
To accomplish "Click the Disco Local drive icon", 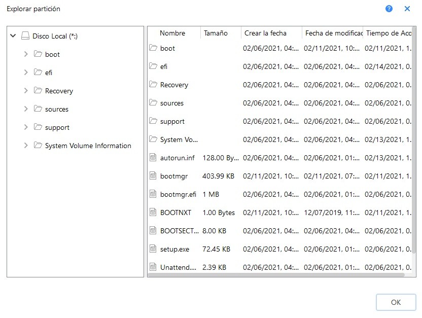I will [25, 36].
